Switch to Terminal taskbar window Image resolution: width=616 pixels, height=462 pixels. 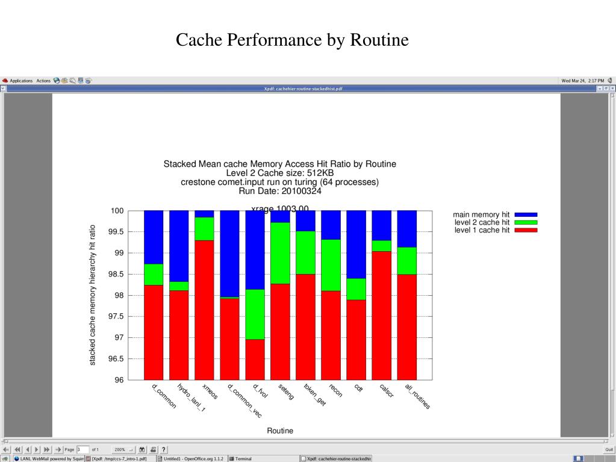[263, 458]
